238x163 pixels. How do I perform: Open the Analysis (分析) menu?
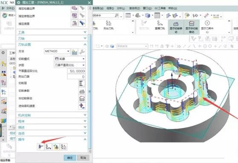(121, 8)
